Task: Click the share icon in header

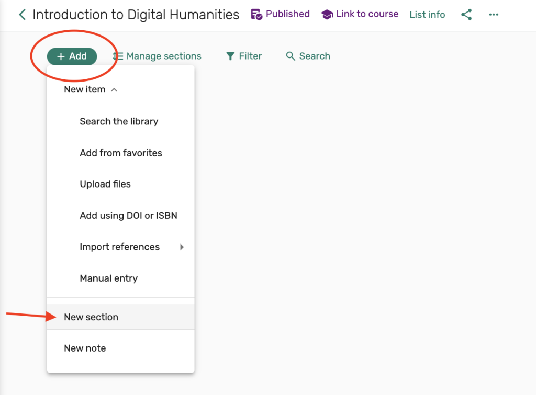Action: [466, 15]
